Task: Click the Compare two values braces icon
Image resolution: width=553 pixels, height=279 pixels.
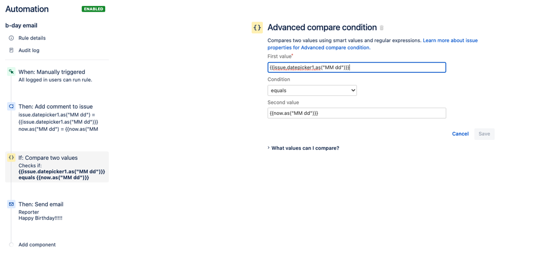Action: [x=11, y=158]
